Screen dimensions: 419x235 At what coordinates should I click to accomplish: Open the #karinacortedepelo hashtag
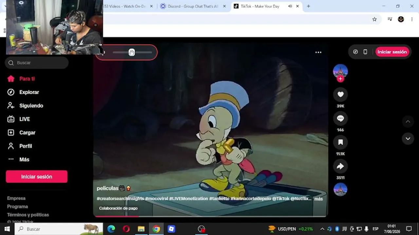click(251, 198)
